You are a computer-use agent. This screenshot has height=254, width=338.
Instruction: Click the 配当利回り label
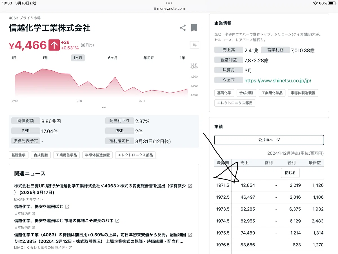[119, 121]
